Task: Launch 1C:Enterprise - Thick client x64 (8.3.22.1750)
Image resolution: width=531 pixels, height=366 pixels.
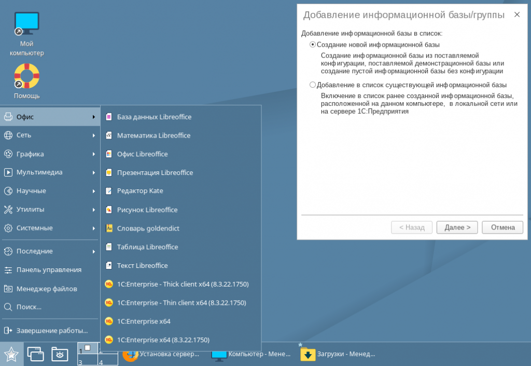Action: click(x=181, y=284)
